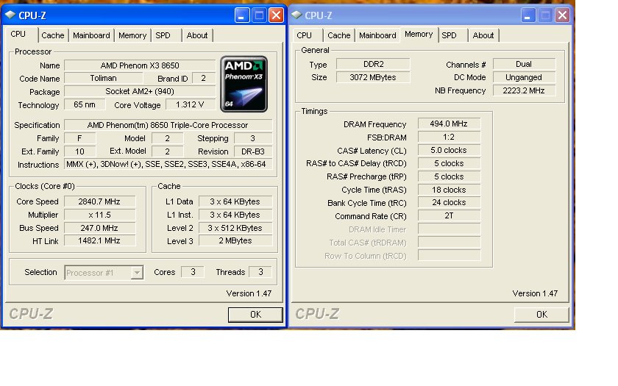Open the About tab in left CPU-Z window
The image size is (618, 386).
tap(197, 35)
